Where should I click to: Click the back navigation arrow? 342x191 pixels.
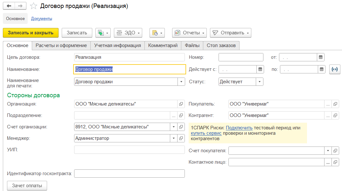click(9, 6)
